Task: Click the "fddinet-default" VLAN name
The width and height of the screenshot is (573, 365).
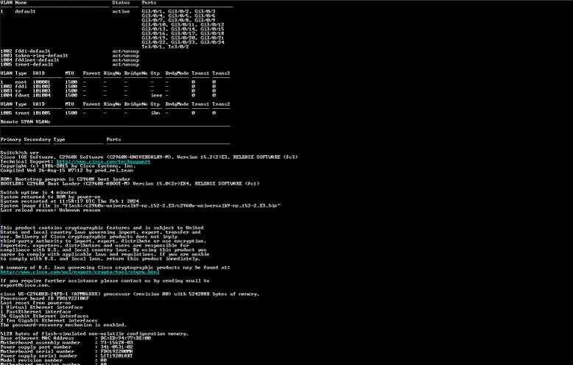Action: click(x=38, y=60)
